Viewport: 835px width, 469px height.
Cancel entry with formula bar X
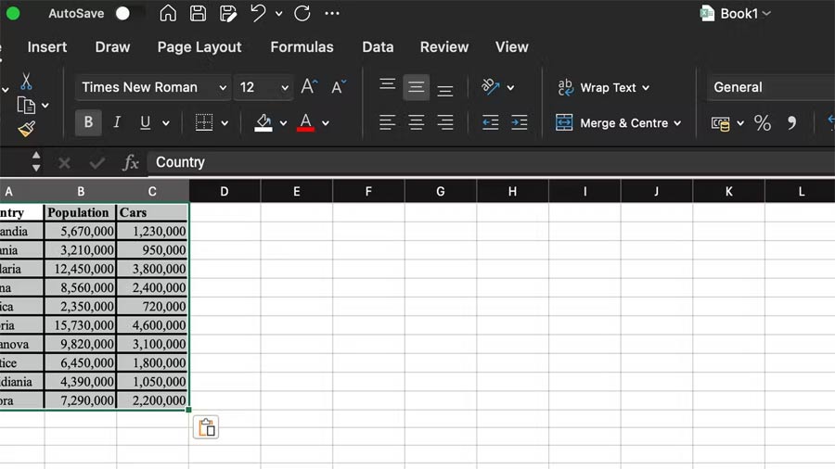coord(64,163)
